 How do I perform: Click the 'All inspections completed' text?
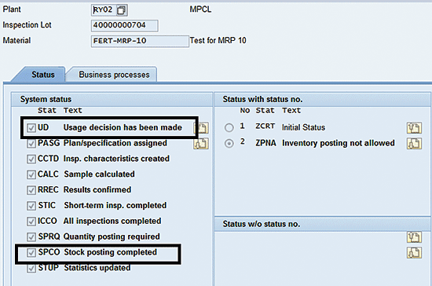112,221
